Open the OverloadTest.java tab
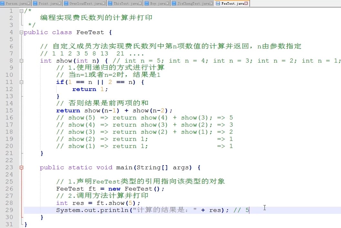Viewport: 341px width, 228px height. (85, 4)
